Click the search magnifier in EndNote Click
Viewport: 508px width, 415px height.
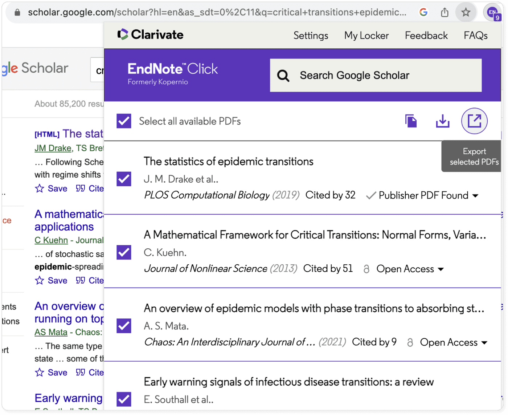(x=283, y=76)
